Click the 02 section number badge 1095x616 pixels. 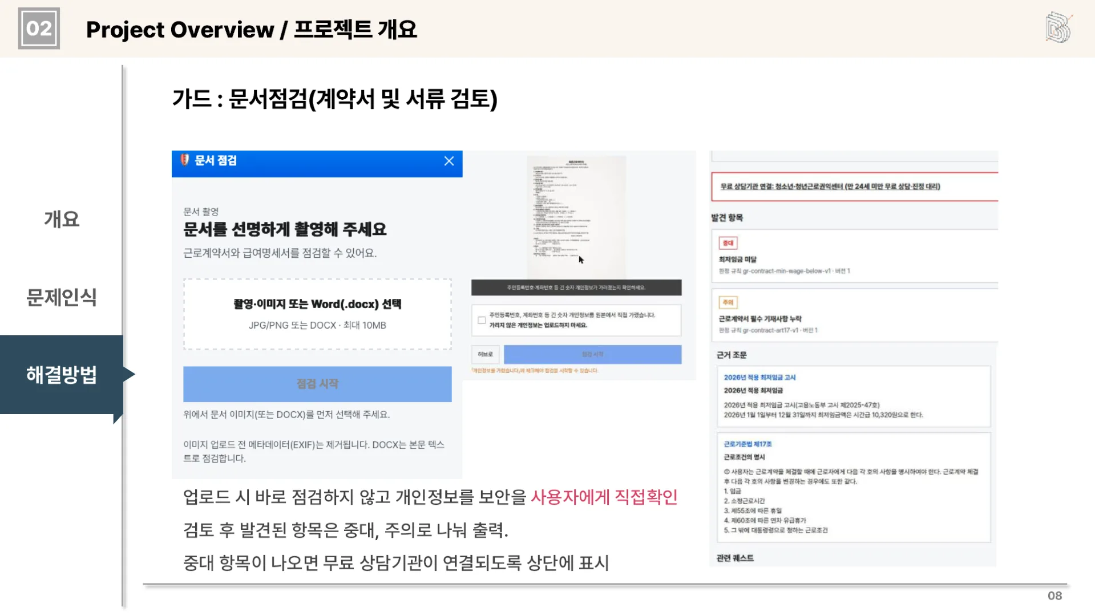pyautogui.click(x=39, y=28)
